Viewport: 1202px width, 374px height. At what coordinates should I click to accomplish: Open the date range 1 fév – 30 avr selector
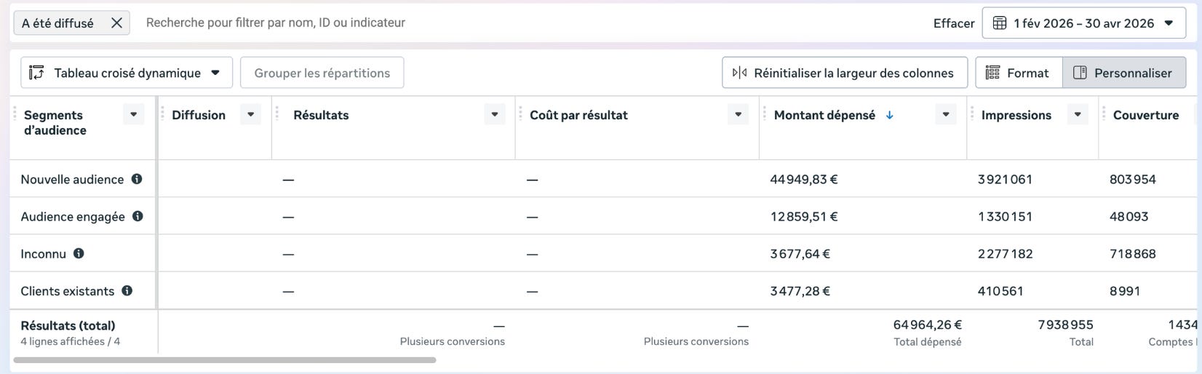click(x=1083, y=23)
